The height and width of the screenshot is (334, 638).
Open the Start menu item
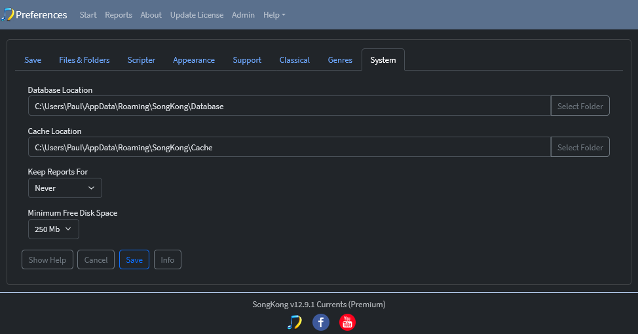coord(88,15)
